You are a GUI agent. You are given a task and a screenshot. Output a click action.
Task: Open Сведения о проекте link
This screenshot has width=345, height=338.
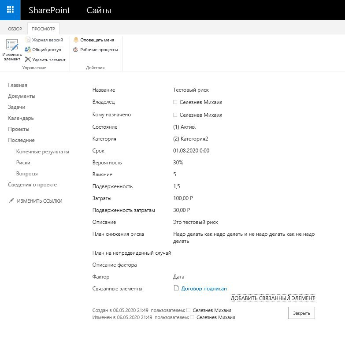point(32,184)
